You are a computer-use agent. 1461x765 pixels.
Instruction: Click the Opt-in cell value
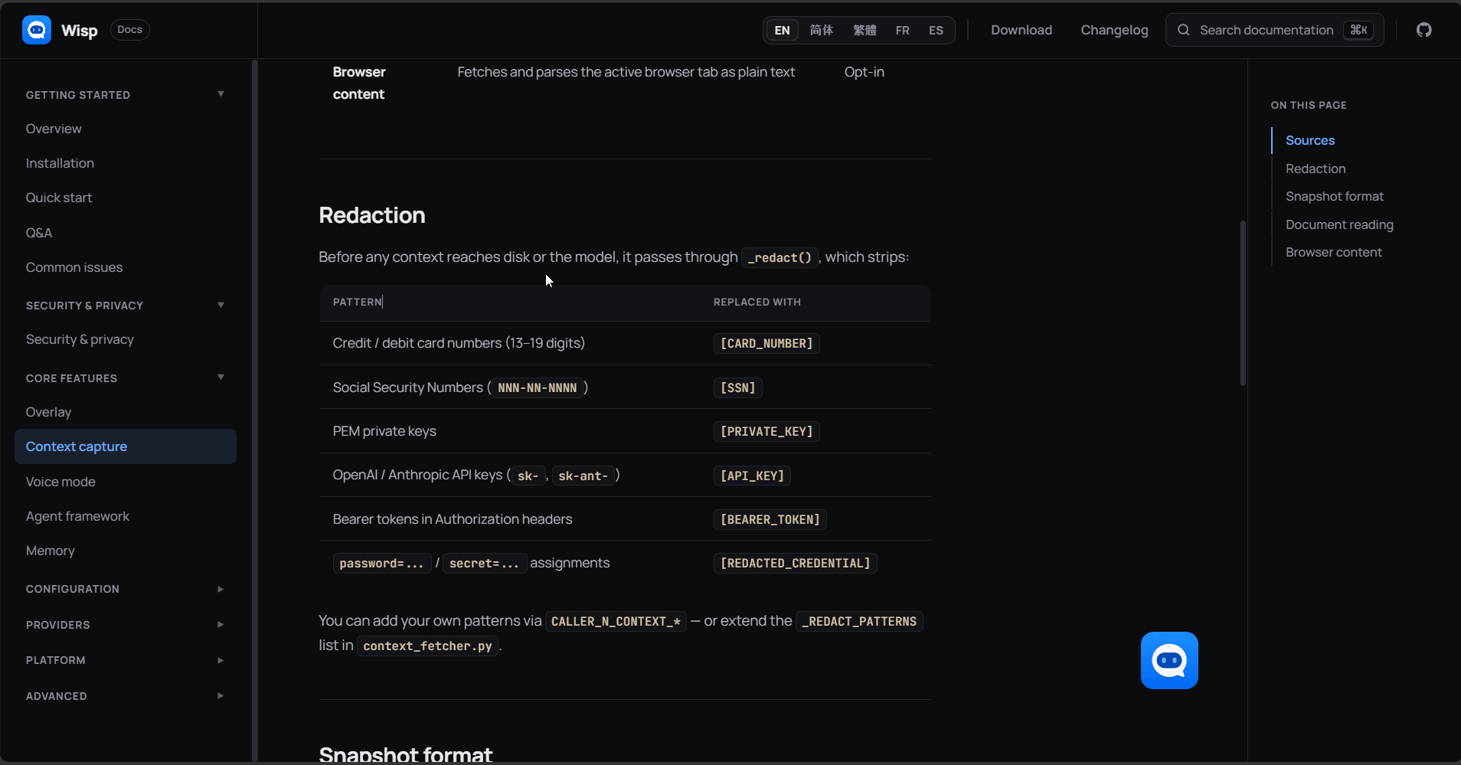(865, 72)
